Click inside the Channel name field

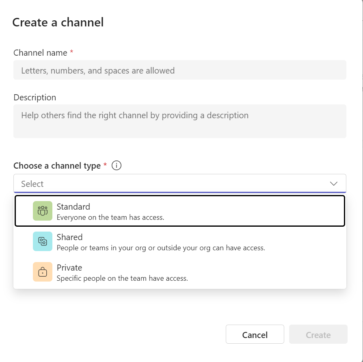pyautogui.click(x=179, y=70)
